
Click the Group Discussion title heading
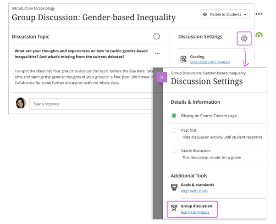94,18
